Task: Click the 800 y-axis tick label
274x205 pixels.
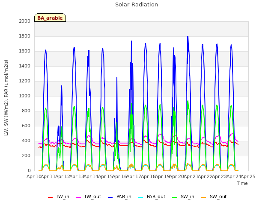Action: click(26, 111)
